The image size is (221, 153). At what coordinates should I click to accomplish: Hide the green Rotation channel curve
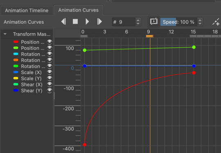click(50, 66)
